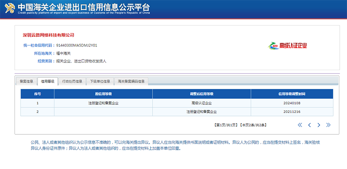Click row 1 original level 注册登记和备案企业
Image resolution: width=347 pixels, height=169 pixels.
pos(103,103)
